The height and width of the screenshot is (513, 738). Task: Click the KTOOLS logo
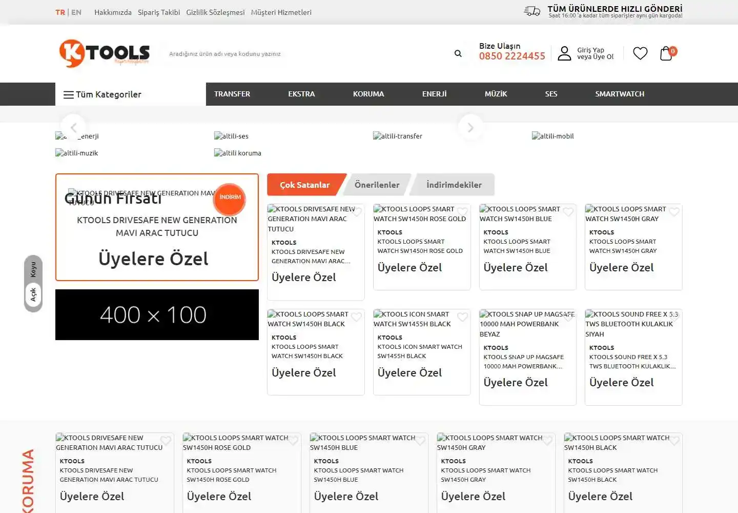pyautogui.click(x=104, y=53)
